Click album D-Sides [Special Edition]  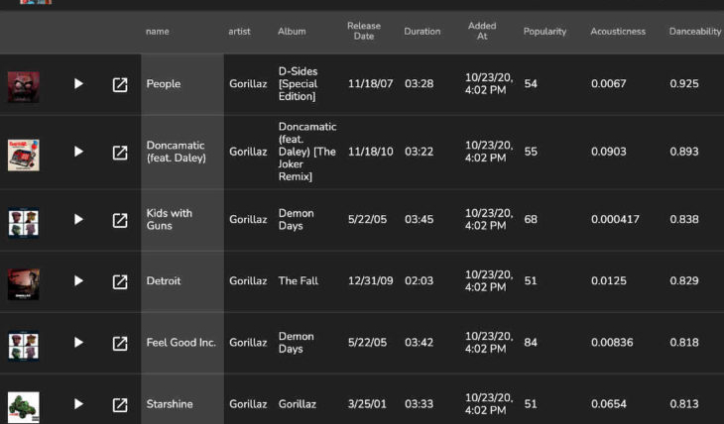298,84
